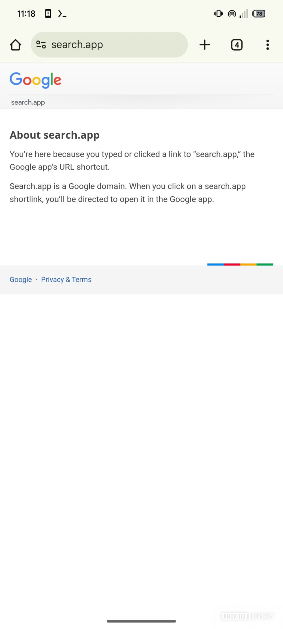Open site settings via the tune icon
Viewport: 283px width, 629px height.
tap(41, 44)
